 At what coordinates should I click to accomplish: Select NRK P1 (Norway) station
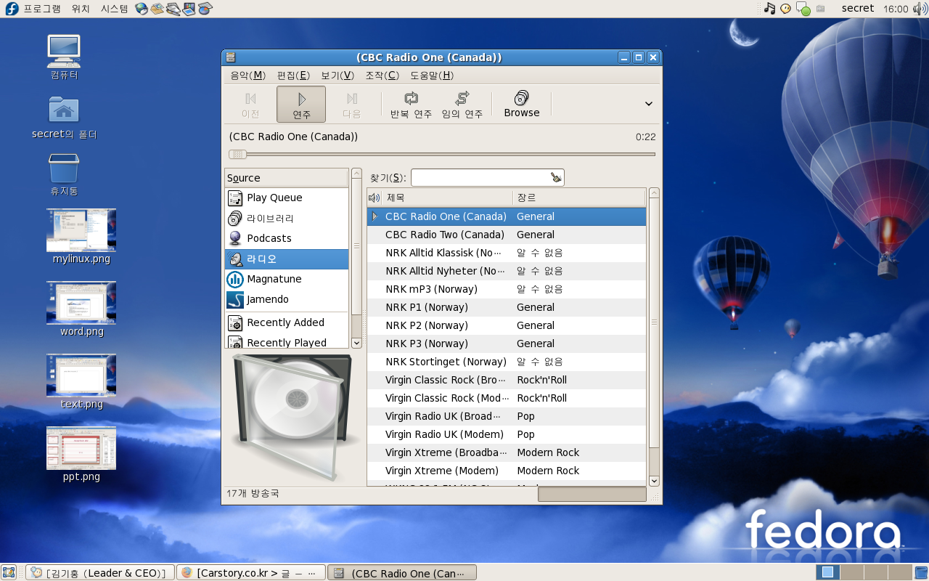coord(507,307)
